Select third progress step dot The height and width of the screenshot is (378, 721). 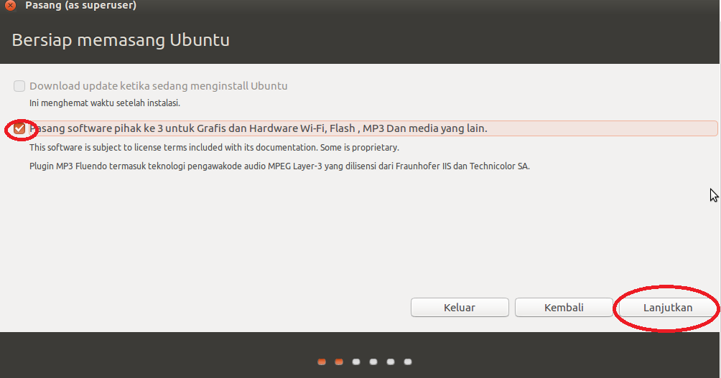356,362
